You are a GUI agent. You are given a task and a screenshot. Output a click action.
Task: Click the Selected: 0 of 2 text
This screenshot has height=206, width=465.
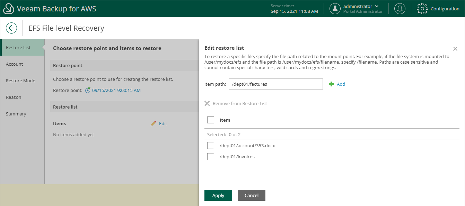pos(224,134)
